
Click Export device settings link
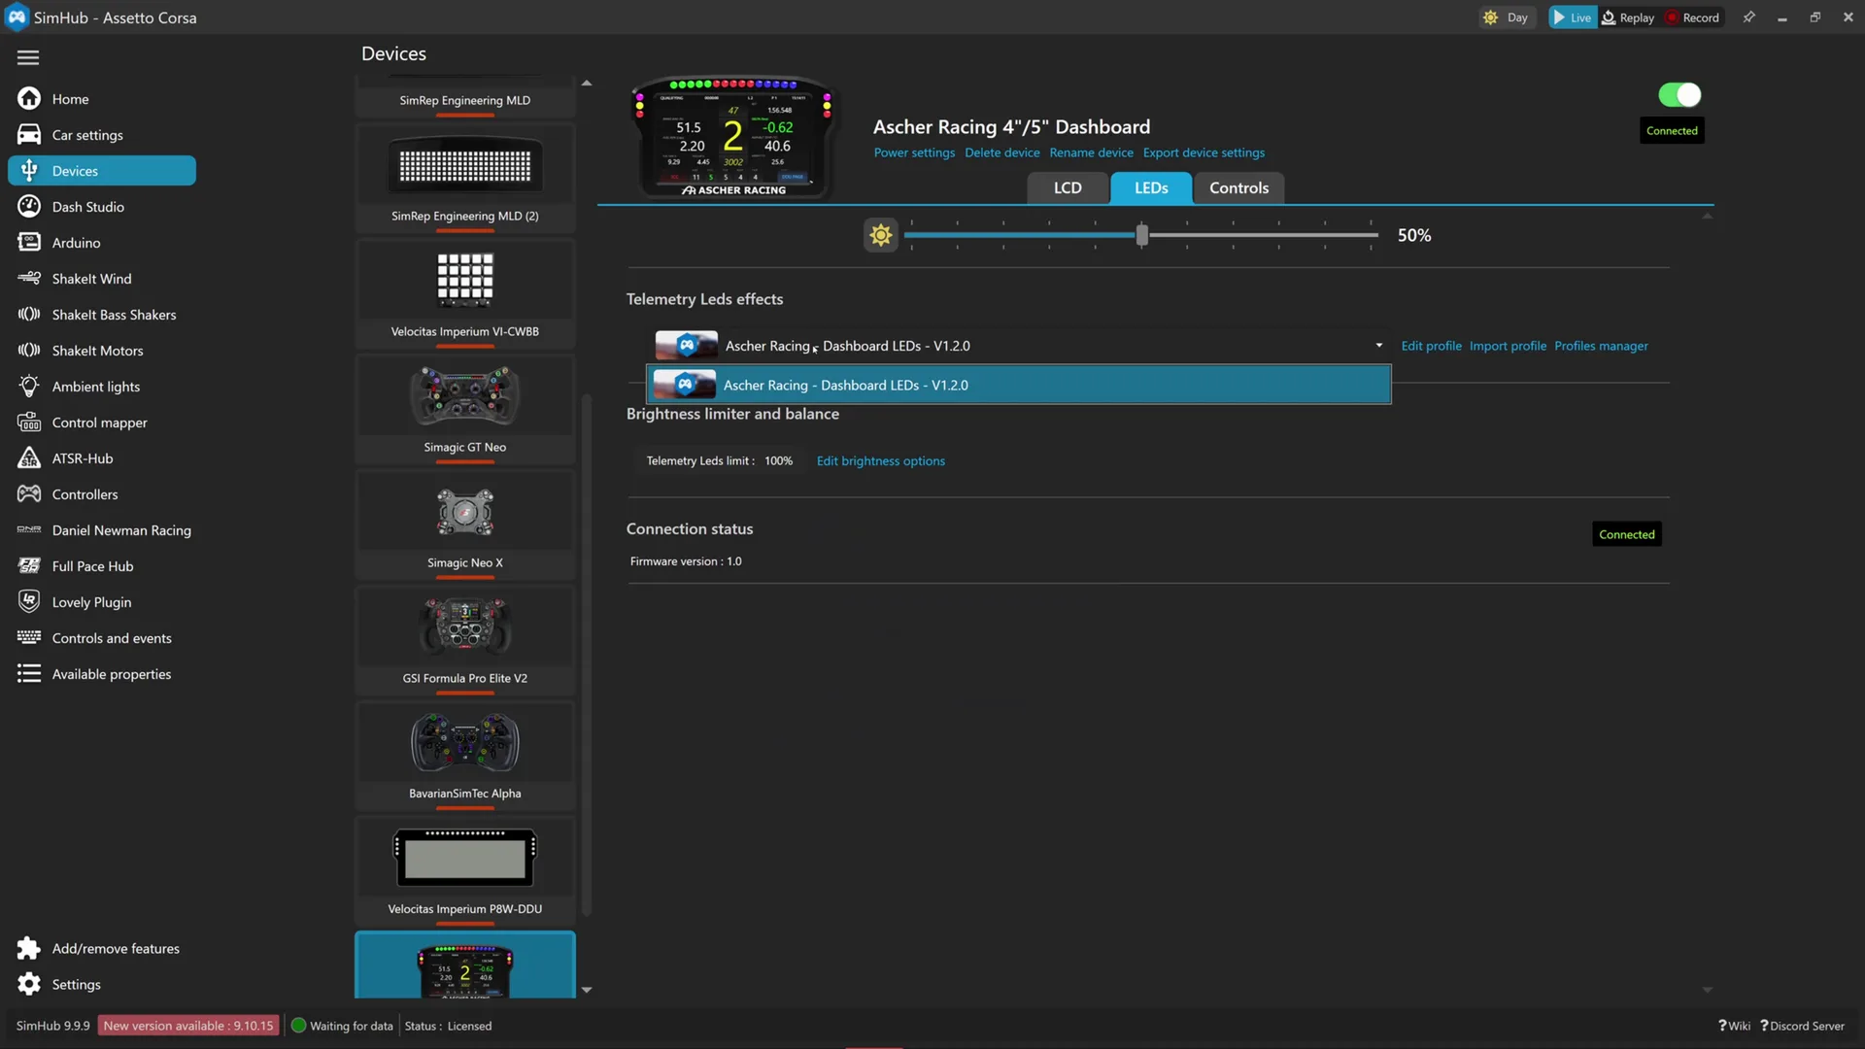coord(1204,153)
